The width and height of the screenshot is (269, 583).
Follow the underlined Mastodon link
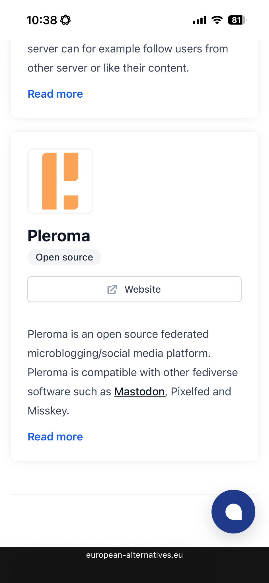click(x=139, y=392)
